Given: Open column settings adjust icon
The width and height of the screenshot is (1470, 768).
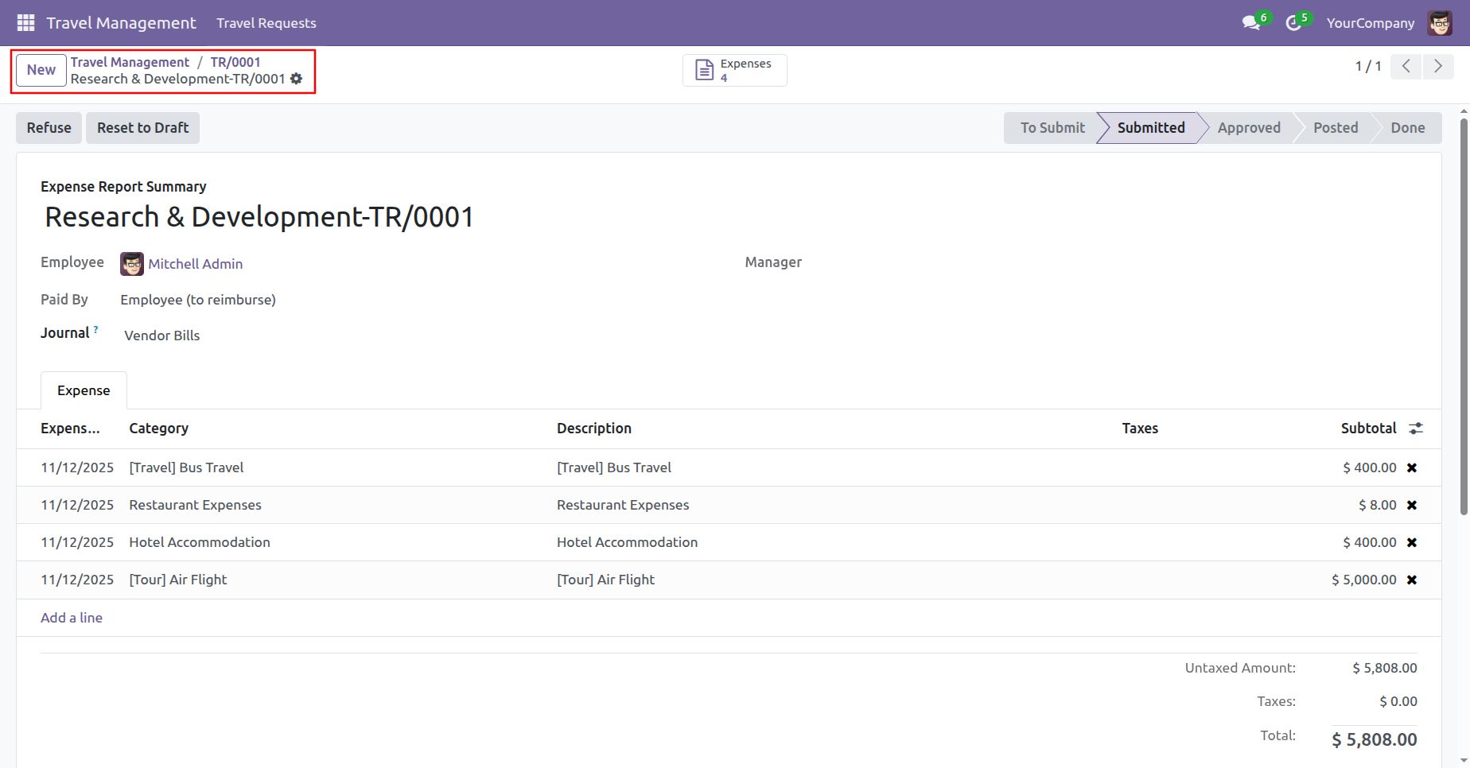Looking at the screenshot, I should point(1416,429).
